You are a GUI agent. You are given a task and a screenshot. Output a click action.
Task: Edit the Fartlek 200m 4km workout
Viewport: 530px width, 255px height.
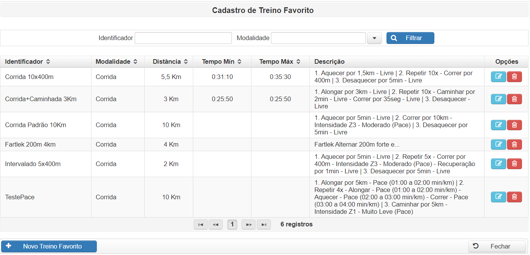(498, 144)
